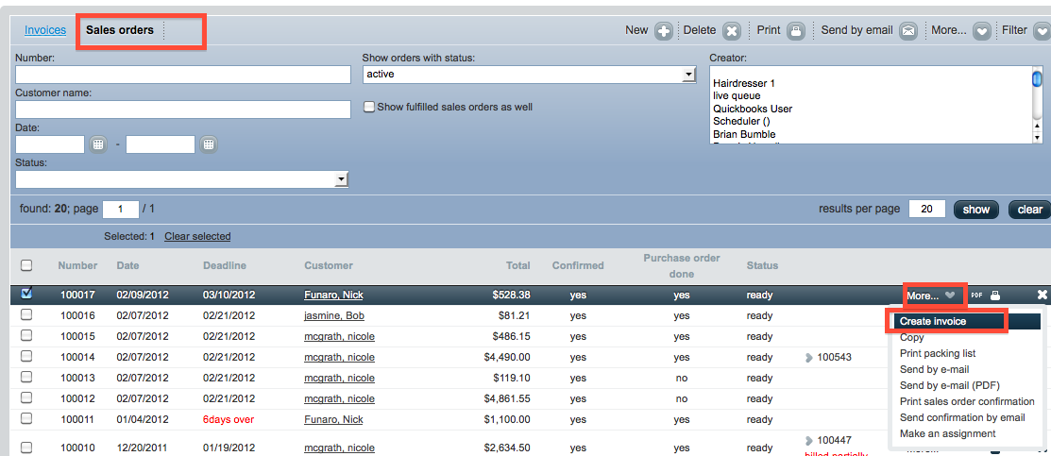The height and width of the screenshot is (456, 1051).
Task: Click the 6days over deadline text
Action: tap(229, 420)
